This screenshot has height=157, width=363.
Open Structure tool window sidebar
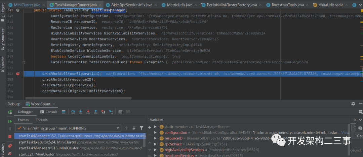coord(3,40)
